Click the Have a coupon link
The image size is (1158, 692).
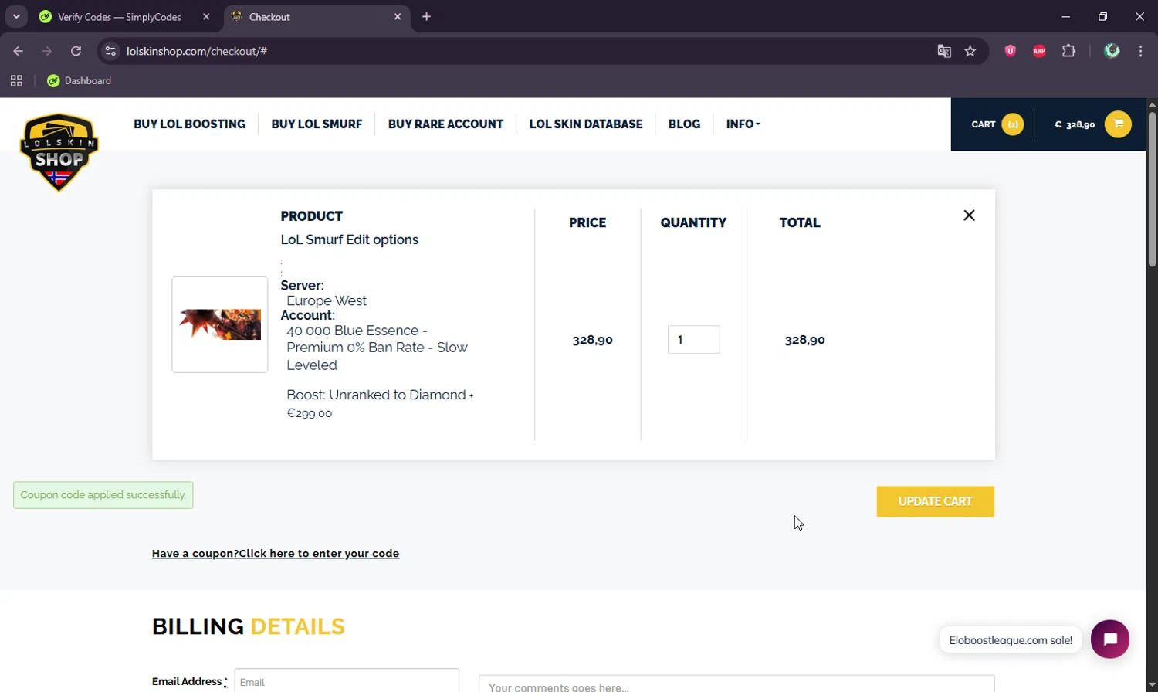point(276,553)
